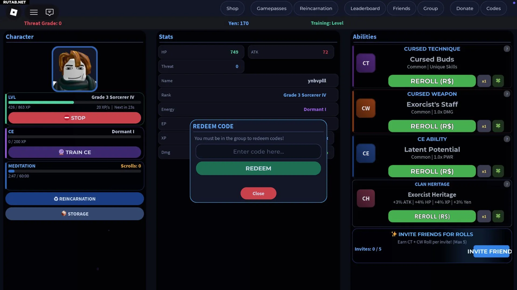Click the LVL XP progress bar

[x=75, y=102]
